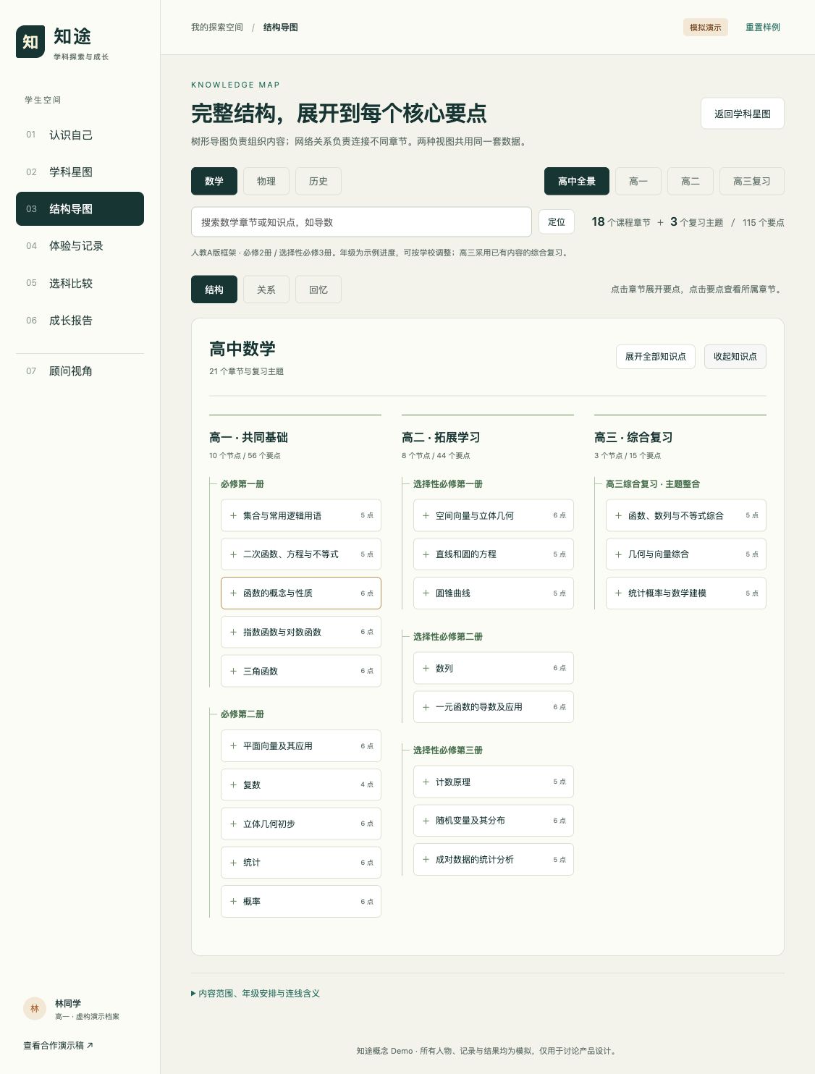815x1074 pixels.
Task: Open the 概率 chapter node
Action: 300,902
